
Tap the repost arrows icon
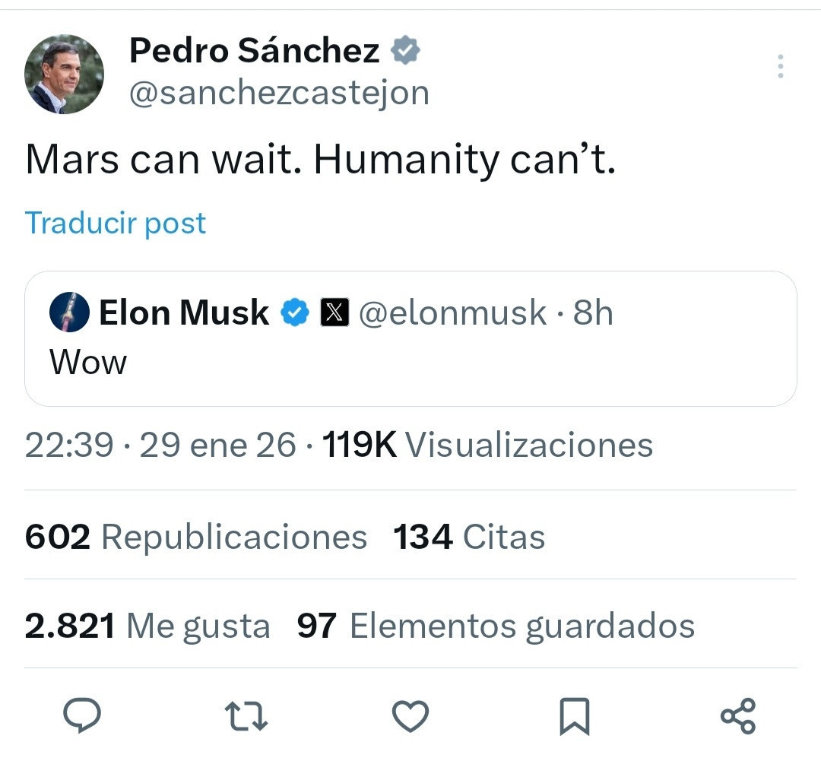pyautogui.click(x=246, y=716)
